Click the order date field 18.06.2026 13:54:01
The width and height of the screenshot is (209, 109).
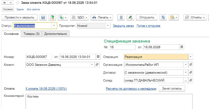pos(78,57)
